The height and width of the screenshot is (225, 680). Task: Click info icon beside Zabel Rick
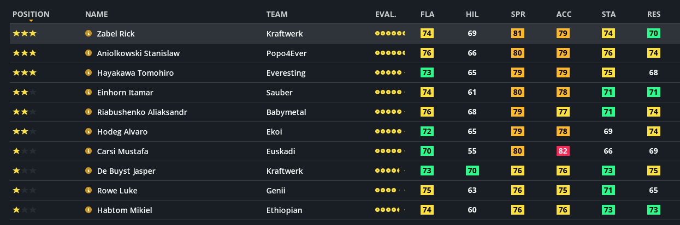(88, 33)
